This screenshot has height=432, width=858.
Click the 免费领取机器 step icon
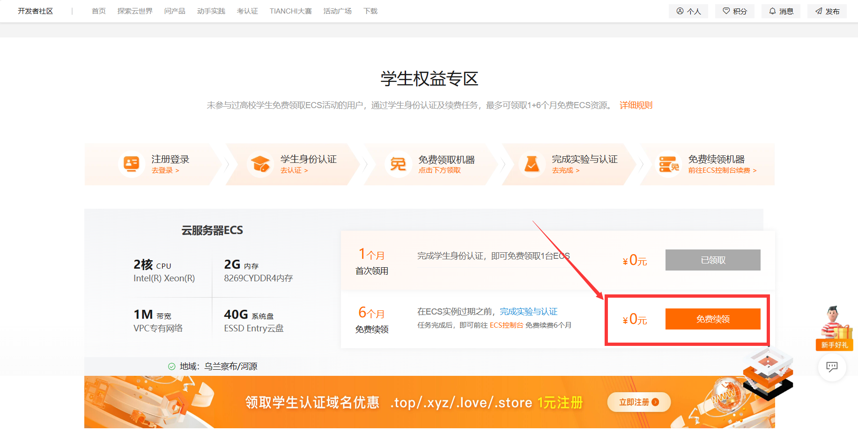[398, 164]
